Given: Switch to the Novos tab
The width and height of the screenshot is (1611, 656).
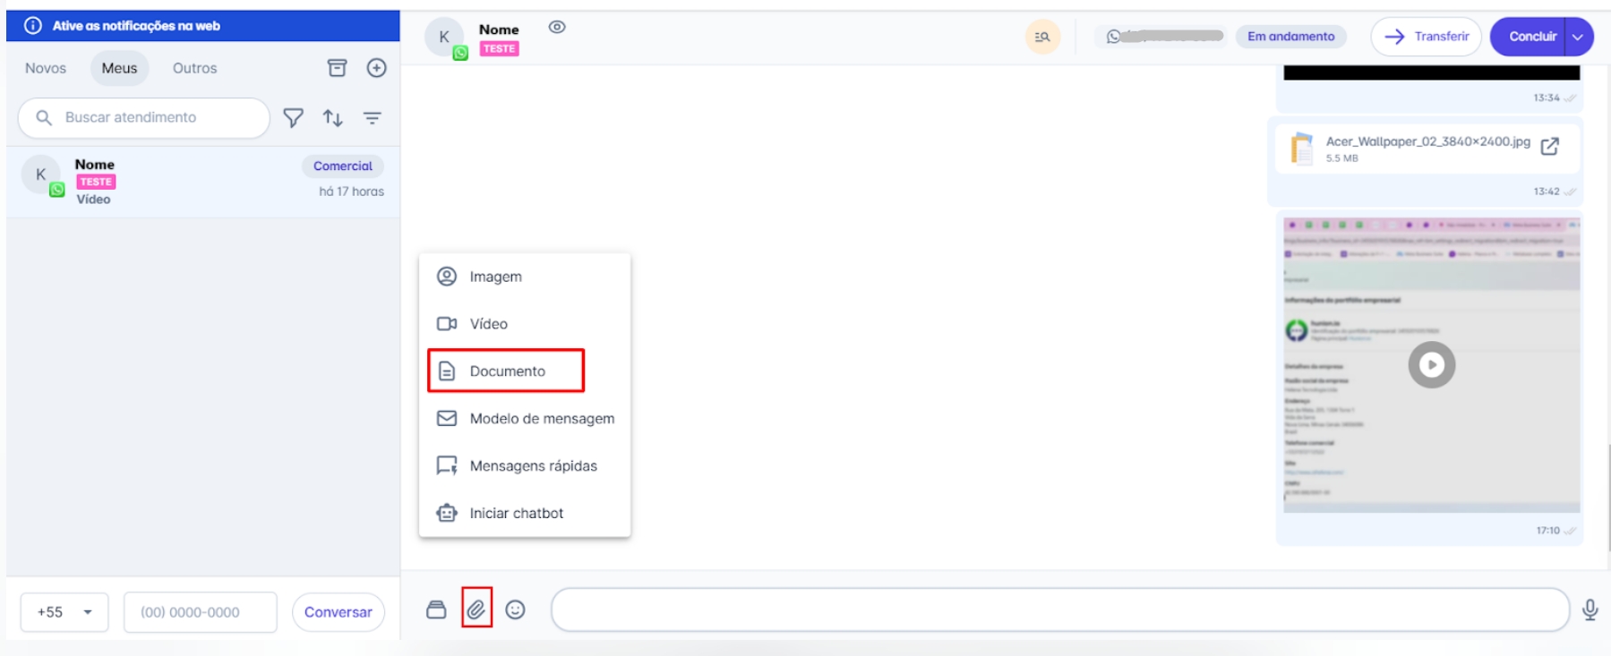Looking at the screenshot, I should (46, 68).
